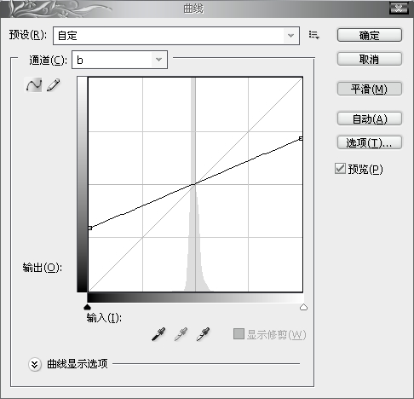Click the black point input slider
Viewport: 414px width, 399px height.
[87, 307]
